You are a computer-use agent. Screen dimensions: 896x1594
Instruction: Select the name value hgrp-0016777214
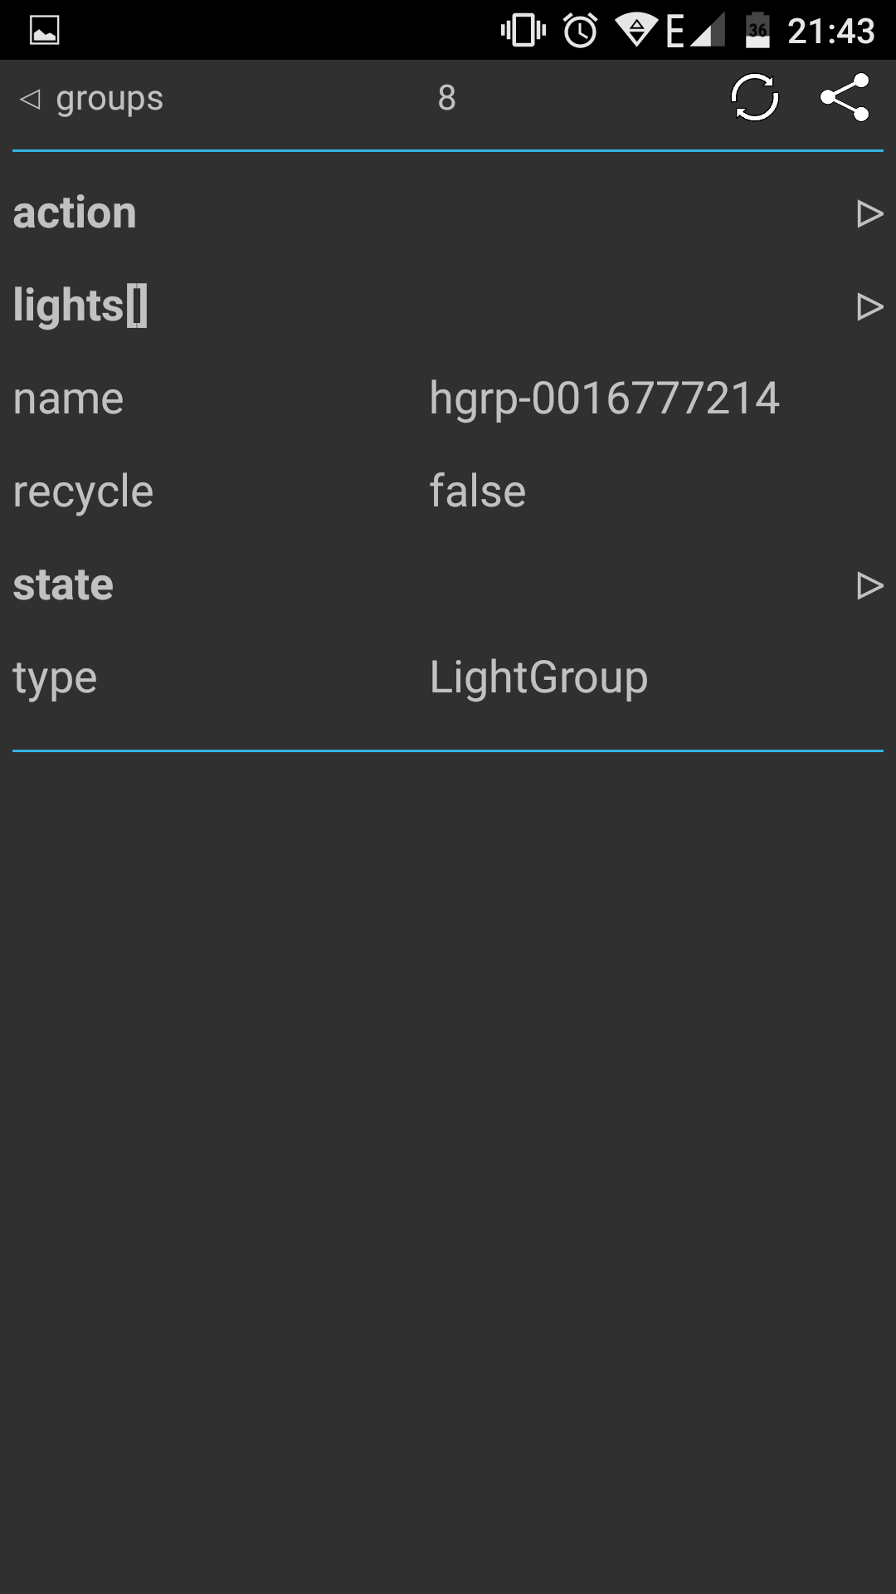pyautogui.click(x=605, y=398)
